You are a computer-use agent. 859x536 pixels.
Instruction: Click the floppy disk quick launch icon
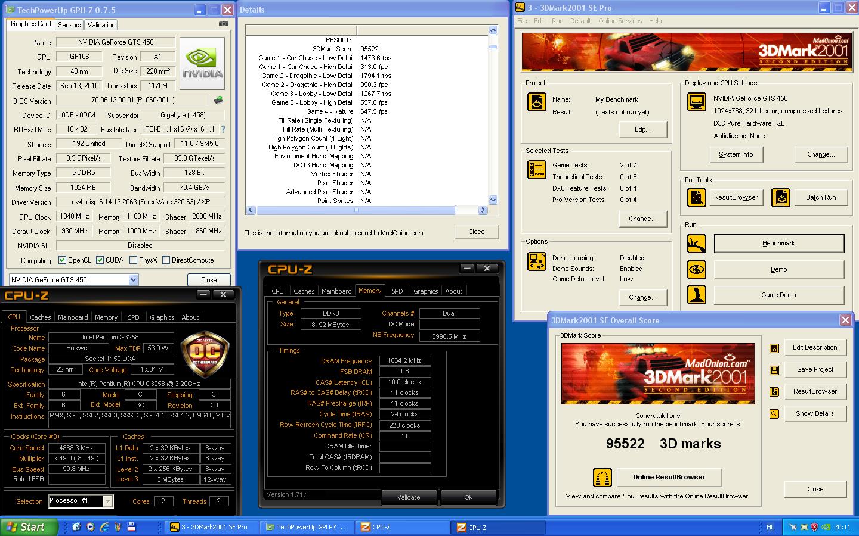[x=132, y=527]
